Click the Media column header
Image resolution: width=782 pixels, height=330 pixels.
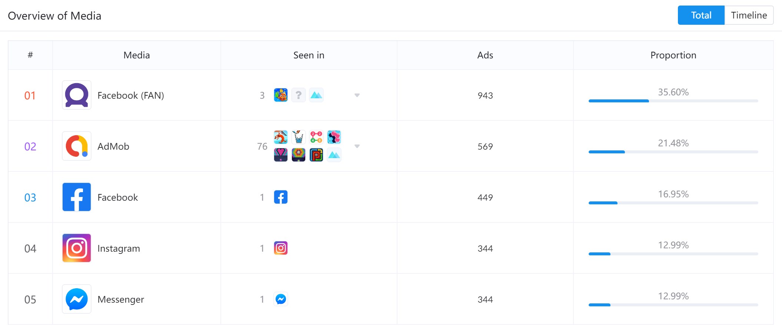click(137, 55)
